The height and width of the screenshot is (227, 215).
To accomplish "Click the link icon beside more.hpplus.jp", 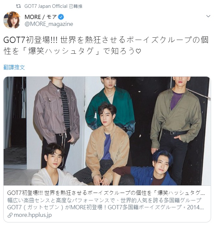I will pyautogui.click(x=10, y=216).
